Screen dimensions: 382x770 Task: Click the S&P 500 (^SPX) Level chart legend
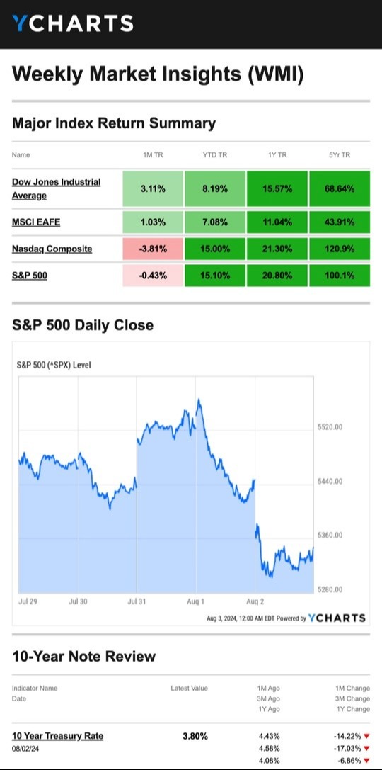(54, 365)
